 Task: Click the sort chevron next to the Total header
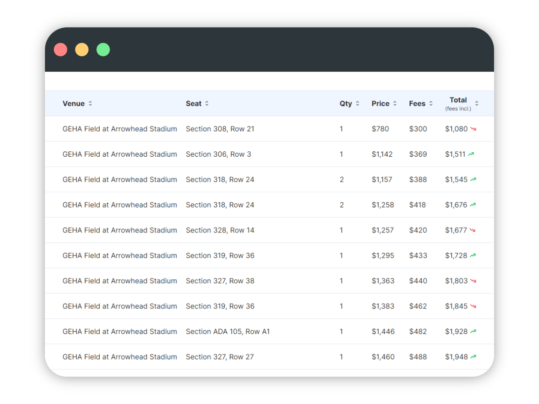coord(477,103)
